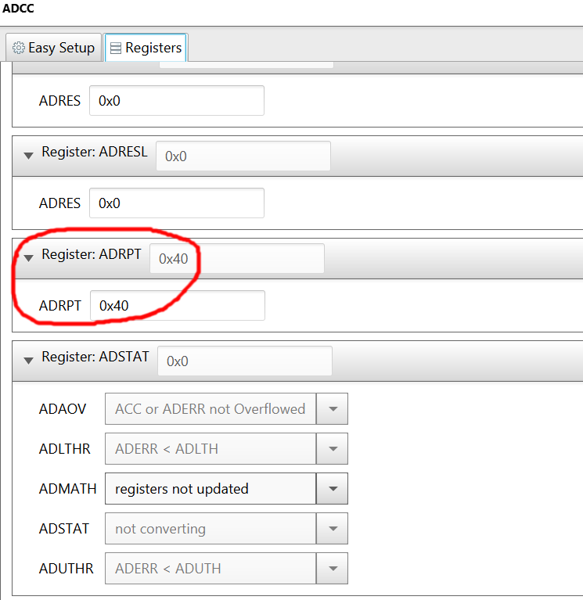Click the Register: ADSTAT header value field
583x600 pixels.
pyautogui.click(x=245, y=361)
